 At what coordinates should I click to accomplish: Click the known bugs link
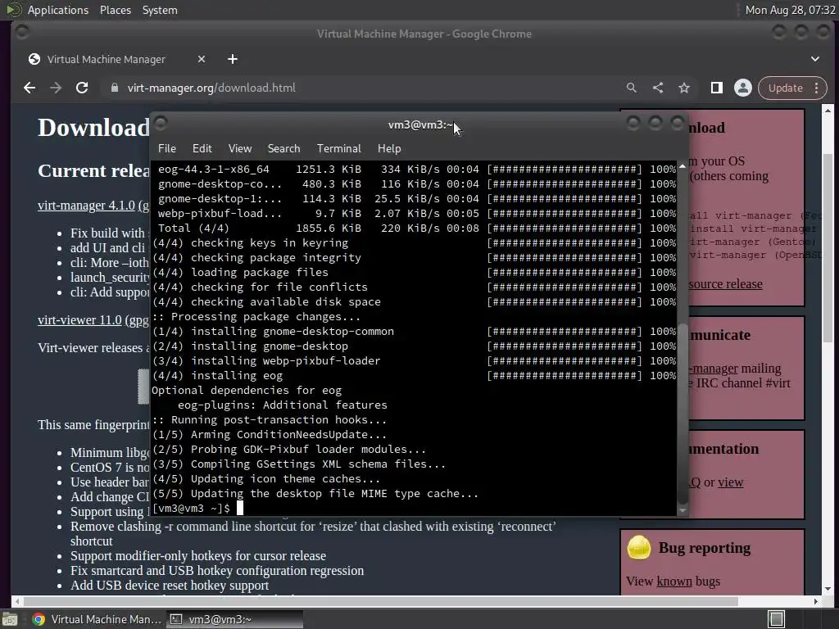(x=674, y=581)
